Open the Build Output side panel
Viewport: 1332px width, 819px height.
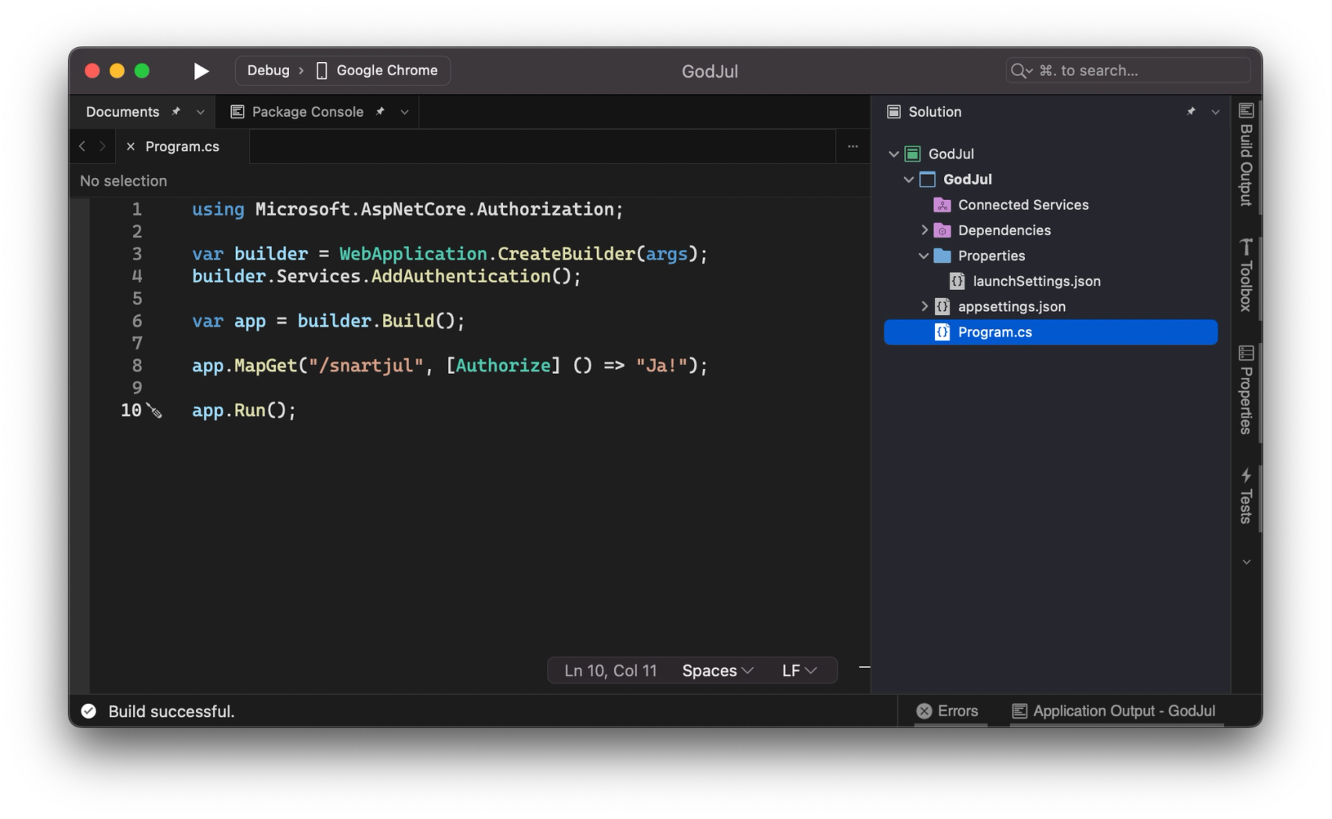pyautogui.click(x=1246, y=155)
